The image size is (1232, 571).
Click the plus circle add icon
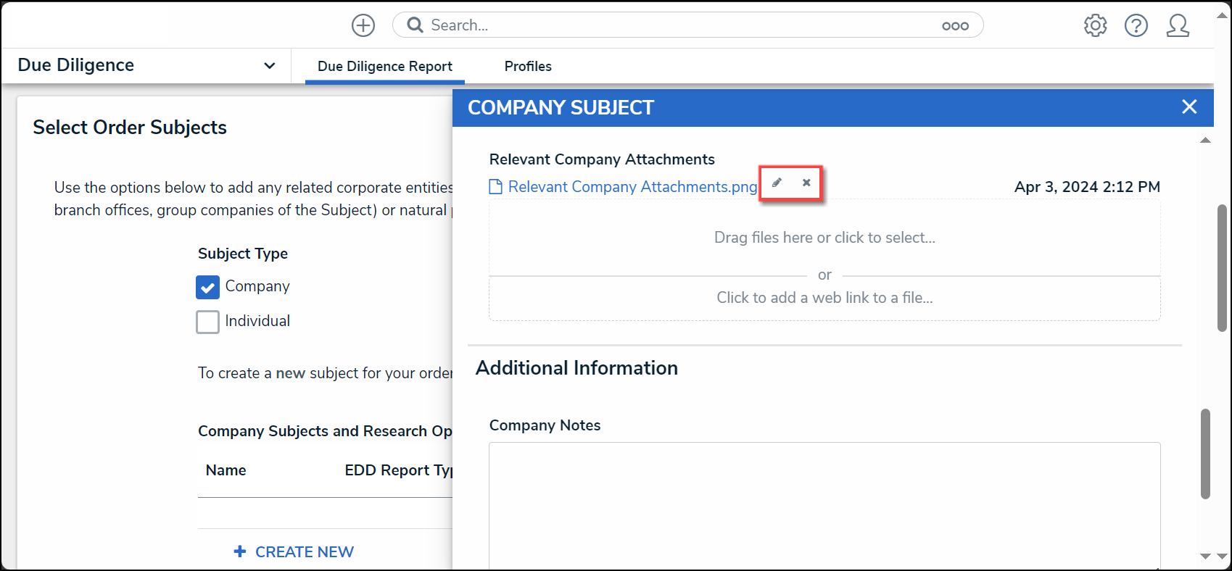click(363, 25)
